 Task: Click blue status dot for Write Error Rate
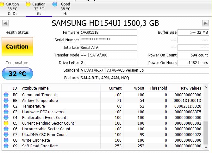pos(6,140)
